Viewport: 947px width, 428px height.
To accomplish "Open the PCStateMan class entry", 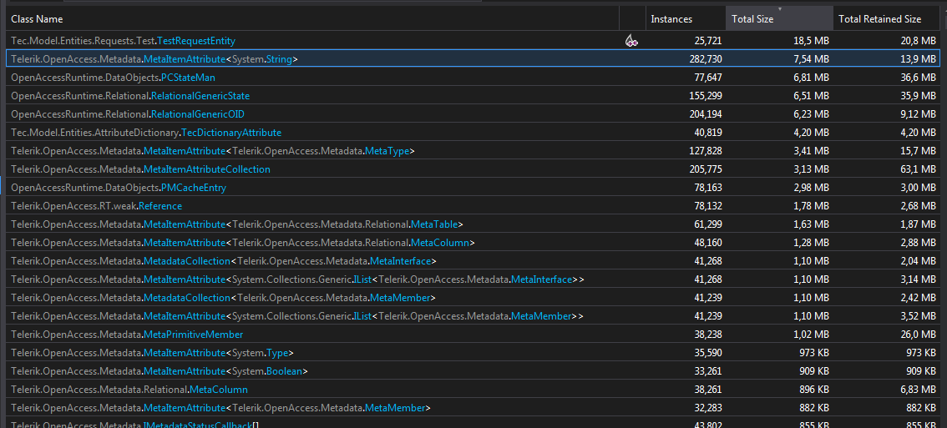I will pos(188,78).
